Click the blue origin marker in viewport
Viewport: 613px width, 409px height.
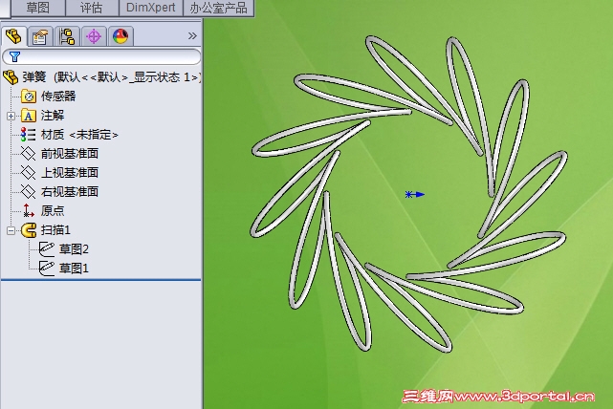pyautogui.click(x=414, y=194)
